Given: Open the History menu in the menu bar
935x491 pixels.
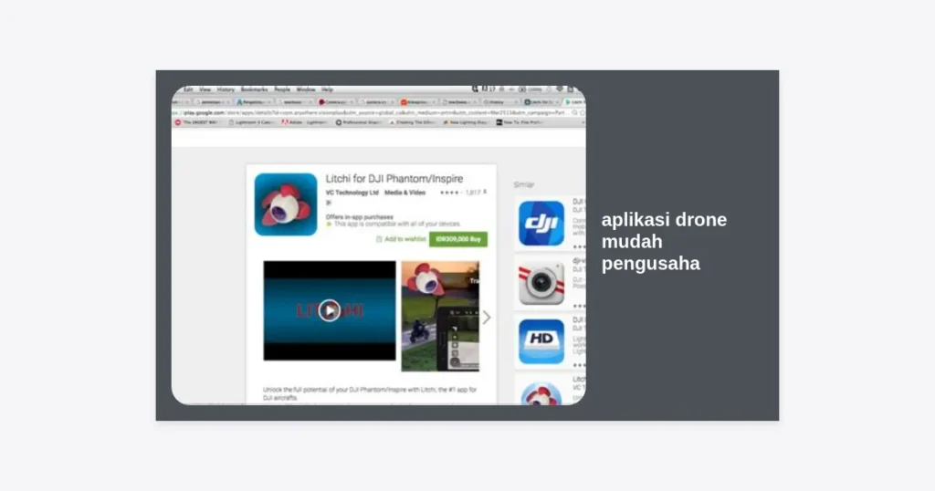Looking at the screenshot, I should [226, 89].
